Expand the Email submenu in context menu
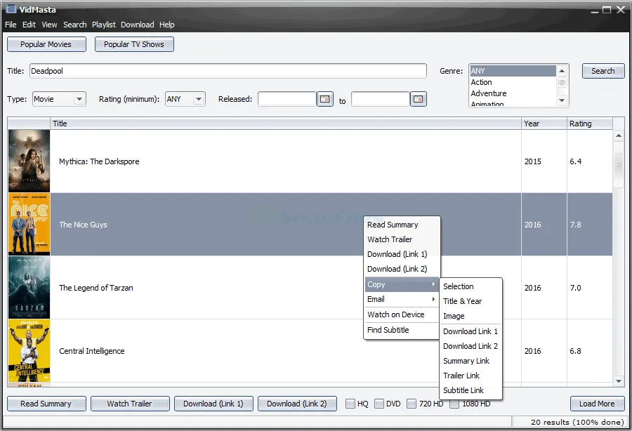Viewport: 632px width, 431px height. 401,299
